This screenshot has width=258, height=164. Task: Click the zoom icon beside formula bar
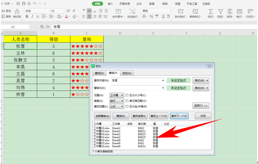click(42, 27)
